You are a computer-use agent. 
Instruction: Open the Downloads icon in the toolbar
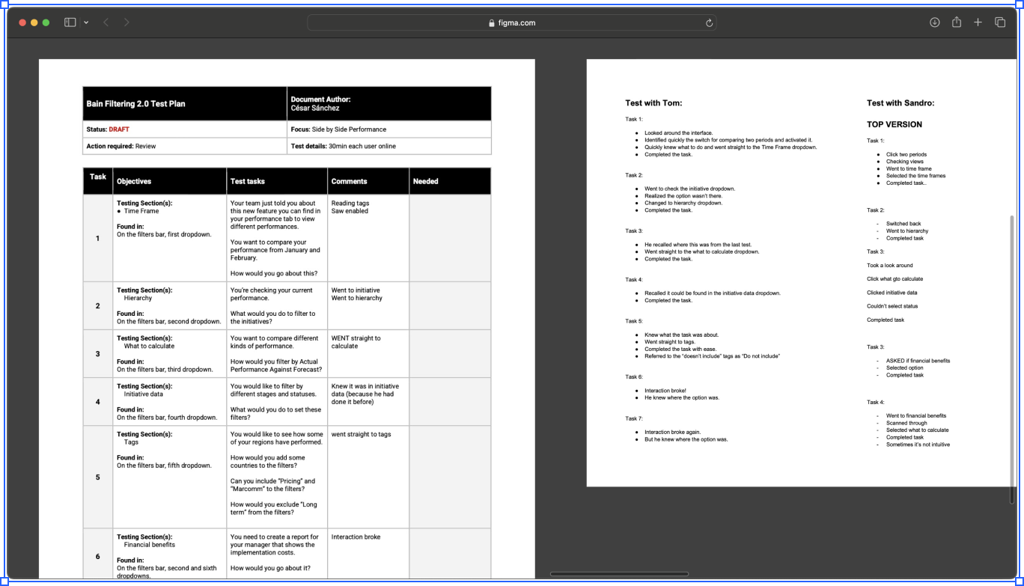click(x=935, y=22)
